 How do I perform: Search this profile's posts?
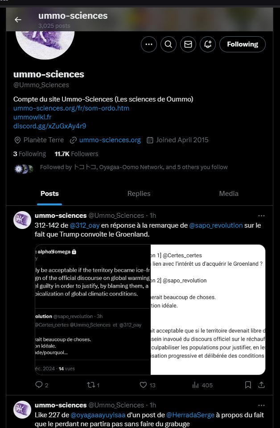169,44
